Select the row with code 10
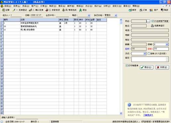 (54, 26)
